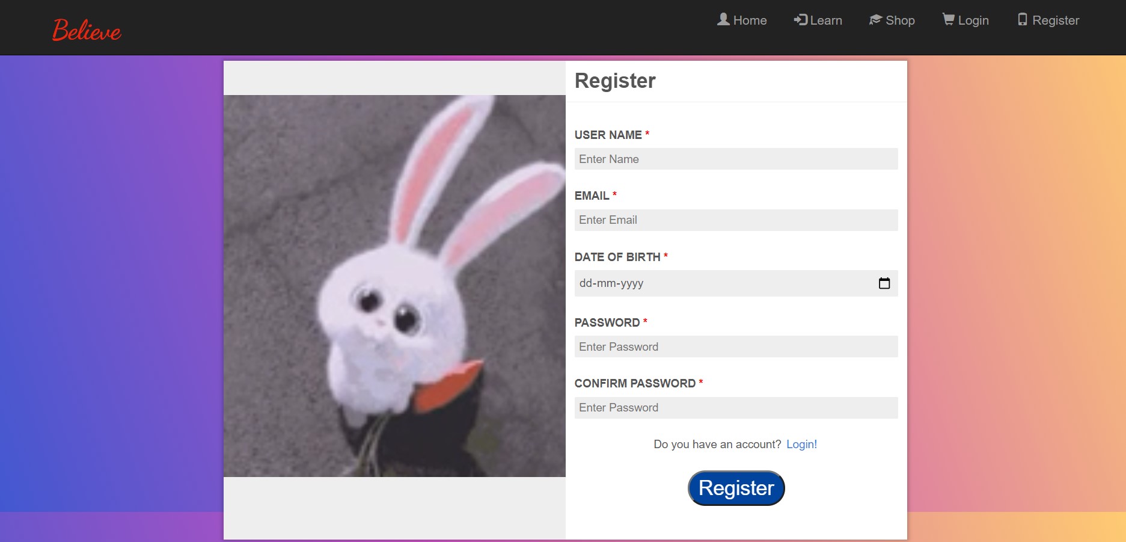Focus the Confirm Password input field
Viewport: 1126px width, 542px height.
pyautogui.click(x=736, y=408)
